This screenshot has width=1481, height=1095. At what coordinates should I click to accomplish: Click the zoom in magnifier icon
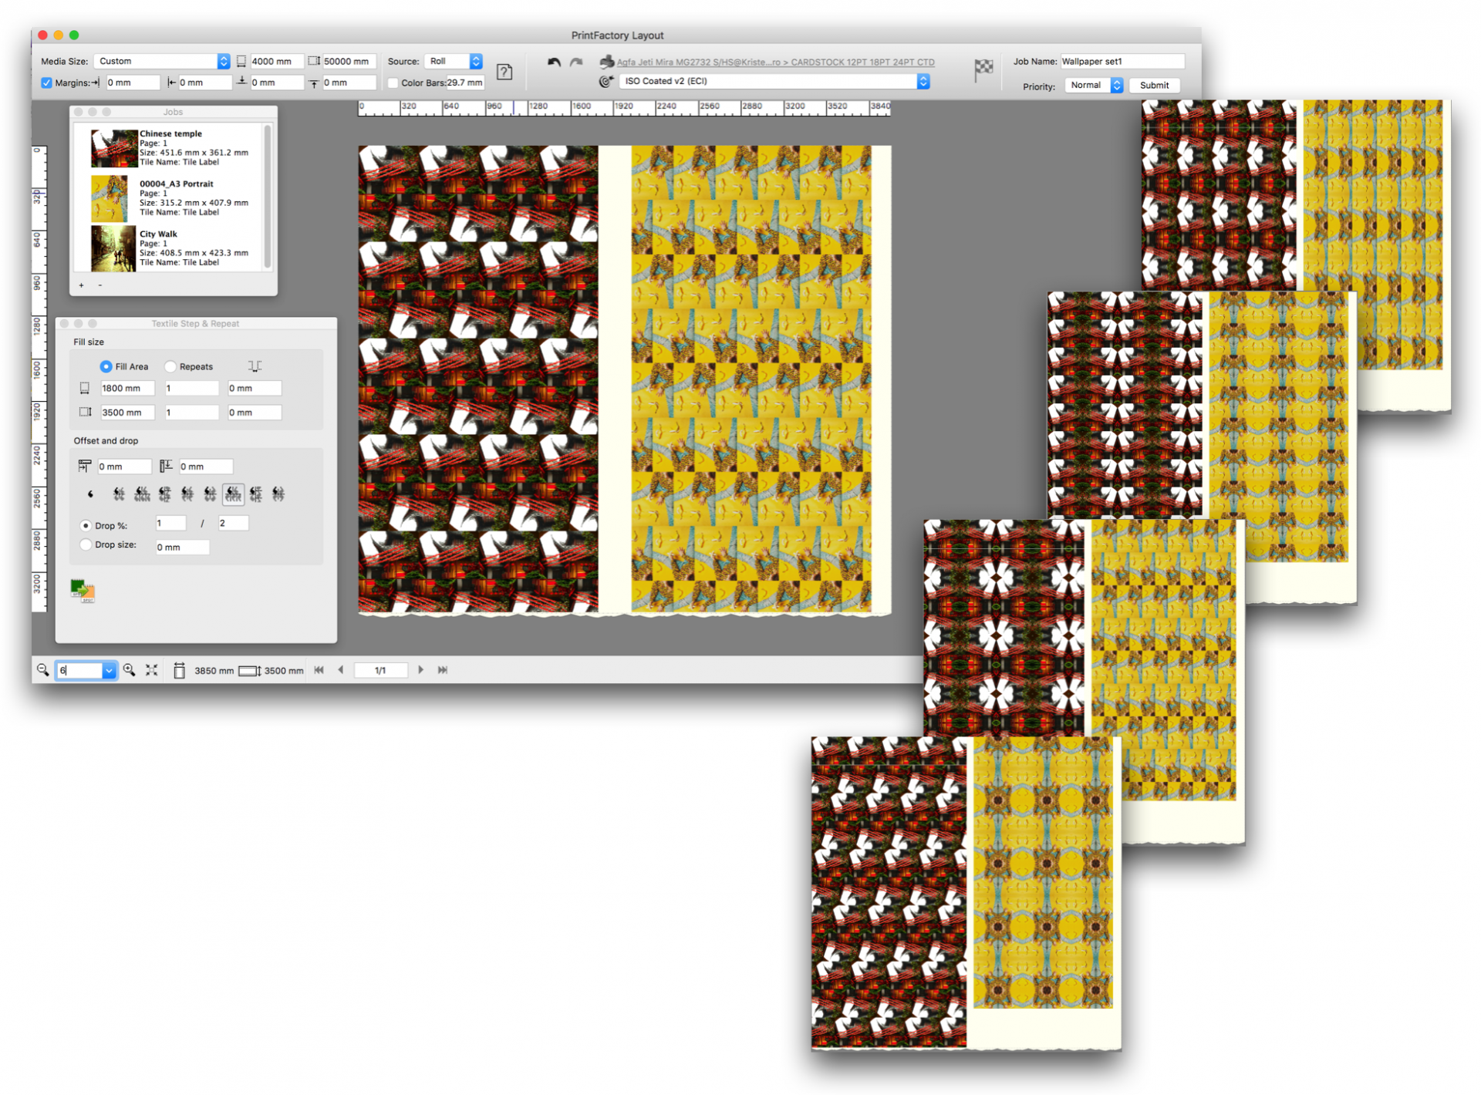(130, 670)
